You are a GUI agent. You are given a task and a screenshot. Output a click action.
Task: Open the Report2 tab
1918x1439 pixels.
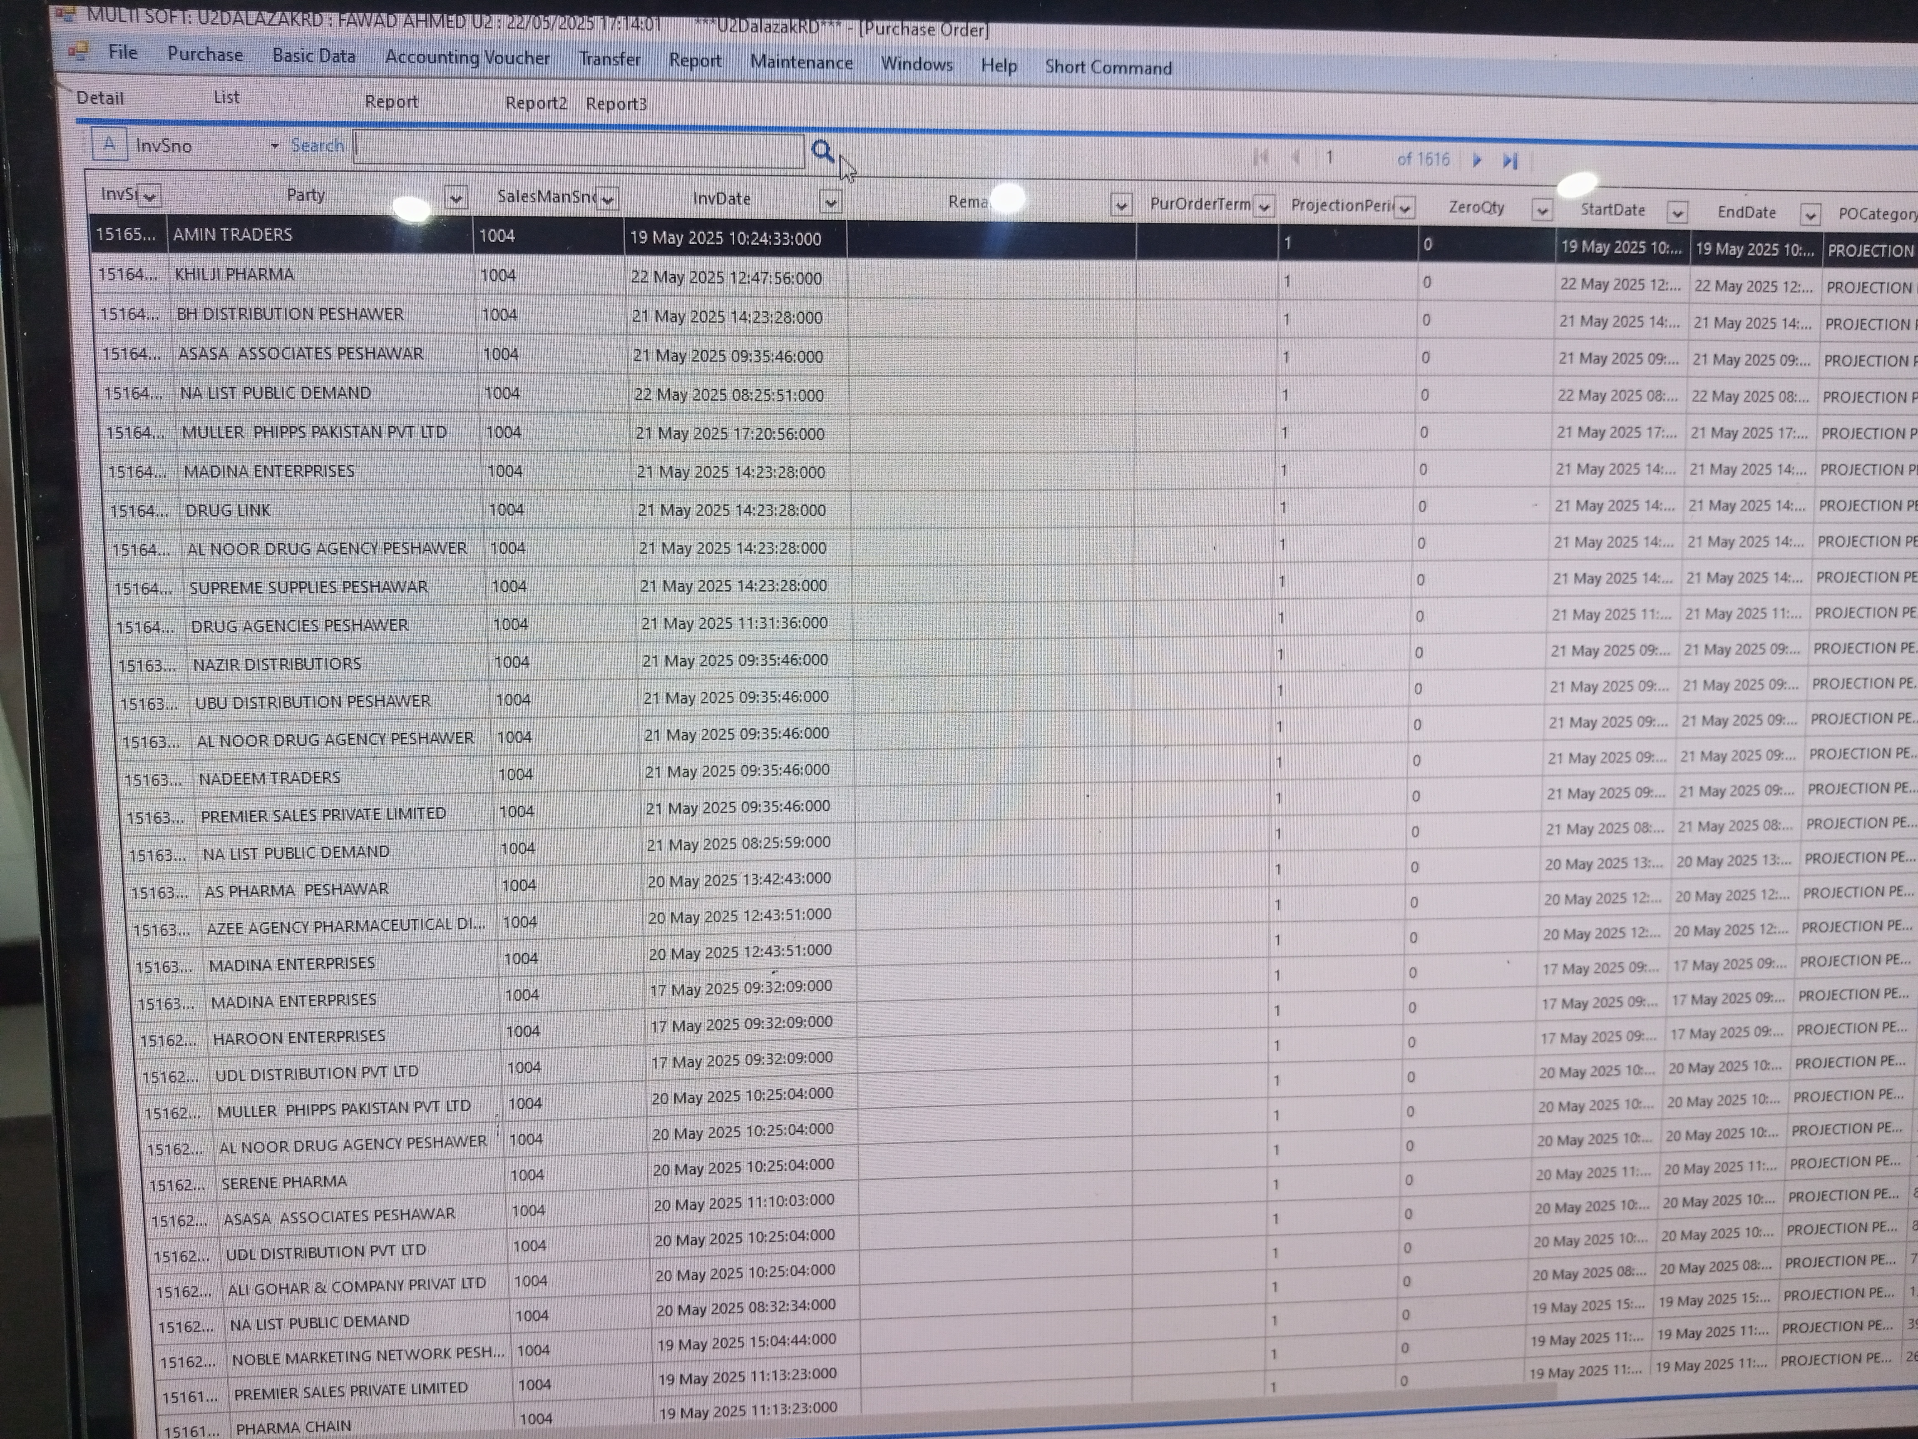click(x=535, y=102)
